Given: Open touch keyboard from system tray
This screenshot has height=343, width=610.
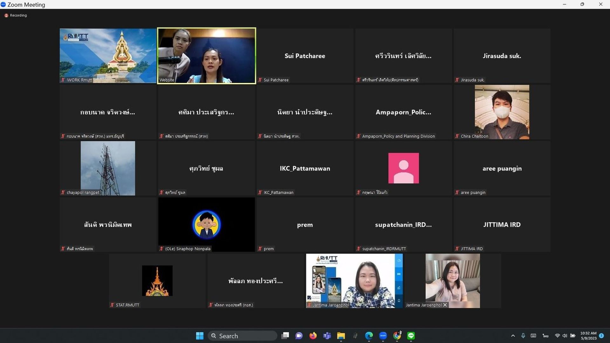Looking at the screenshot, I should pos(533,336).
